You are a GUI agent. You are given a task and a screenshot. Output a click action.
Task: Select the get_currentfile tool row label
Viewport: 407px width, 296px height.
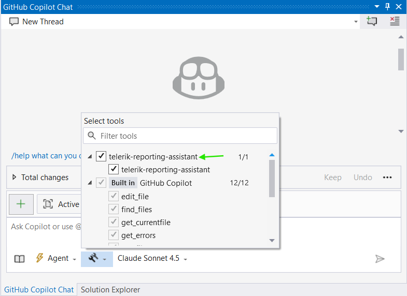point(146,223)
